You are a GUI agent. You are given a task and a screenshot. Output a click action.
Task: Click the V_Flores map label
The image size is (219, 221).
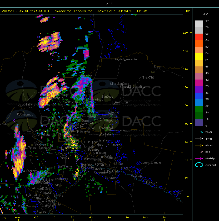tap(40, 212)
